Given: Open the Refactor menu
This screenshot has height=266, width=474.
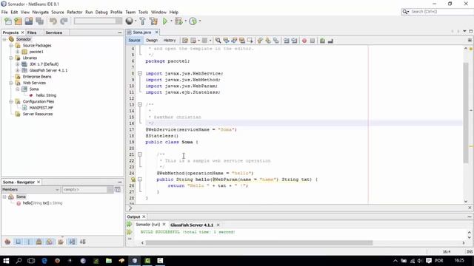Looking at the screenshot, I should (x=75, y=12).
